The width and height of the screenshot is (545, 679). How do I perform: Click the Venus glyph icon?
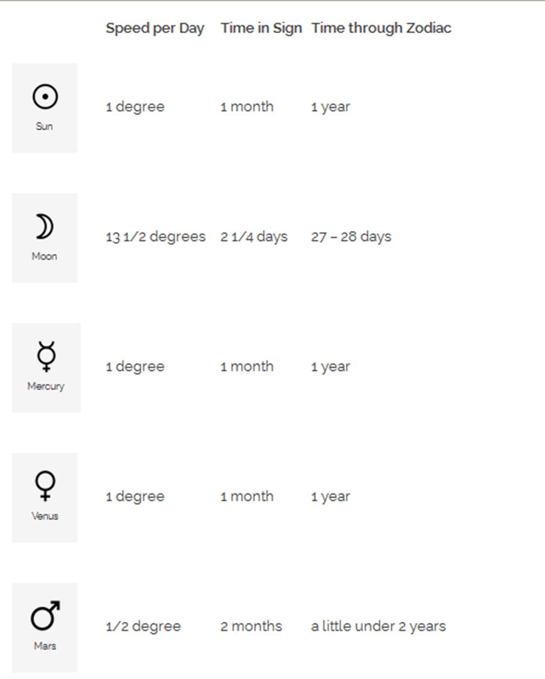point(45,486)
